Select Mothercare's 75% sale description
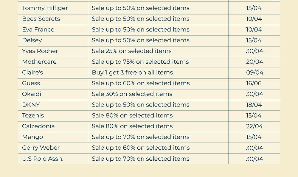The height and width of the screenshot is (177, 298). coord(140,62)
